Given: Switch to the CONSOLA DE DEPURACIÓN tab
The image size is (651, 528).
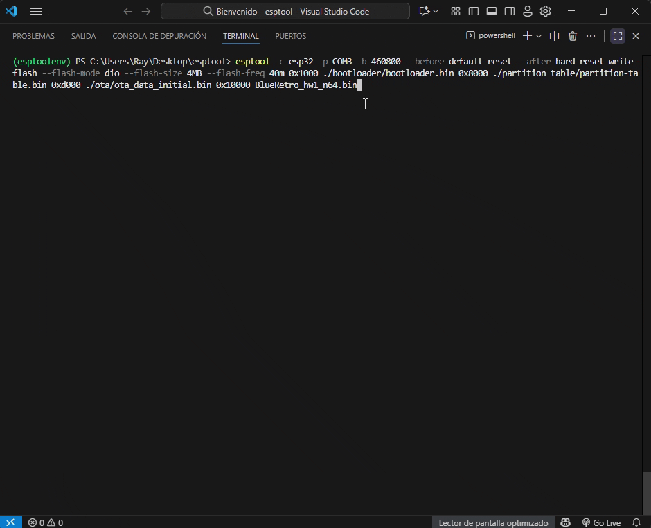Looking at the screenshot, I should tap(159, 36).
